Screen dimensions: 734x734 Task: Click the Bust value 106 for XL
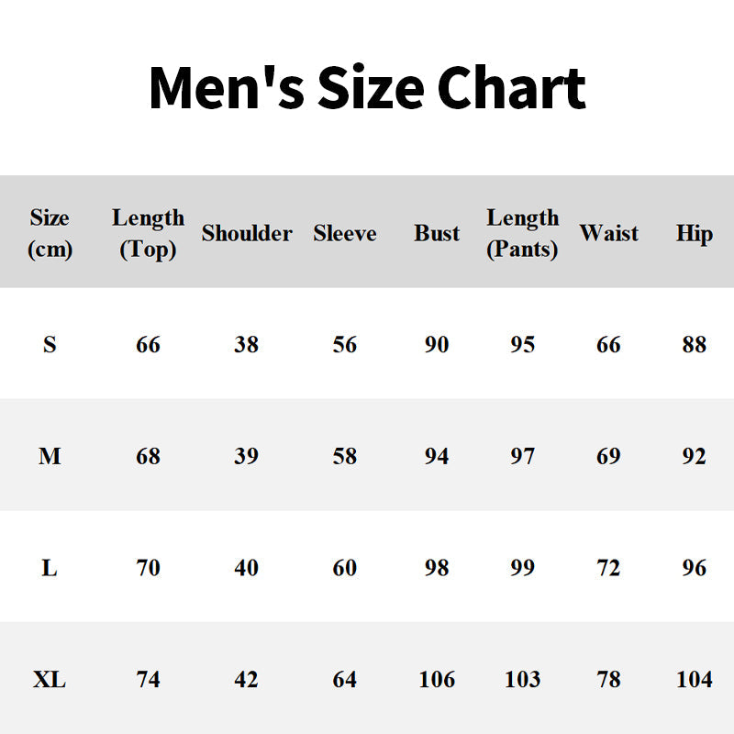tap(437, 680)
